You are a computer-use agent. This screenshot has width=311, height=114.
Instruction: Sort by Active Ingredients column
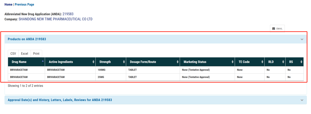(x=70, y=62)
